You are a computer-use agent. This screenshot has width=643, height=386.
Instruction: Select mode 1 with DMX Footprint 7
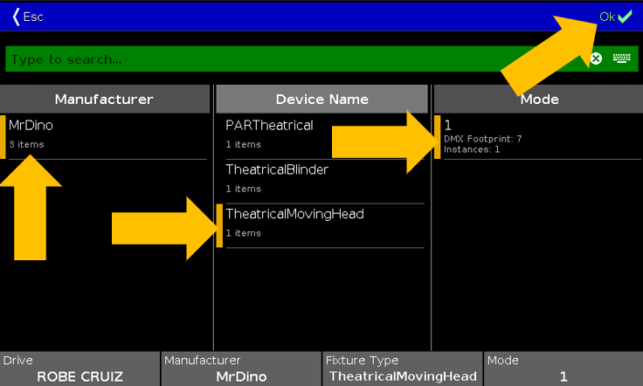coord(539,136)
